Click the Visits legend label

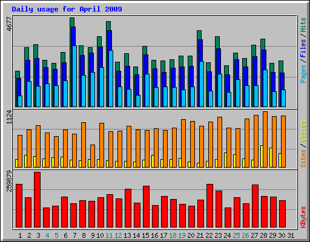[x=303, y=132]
